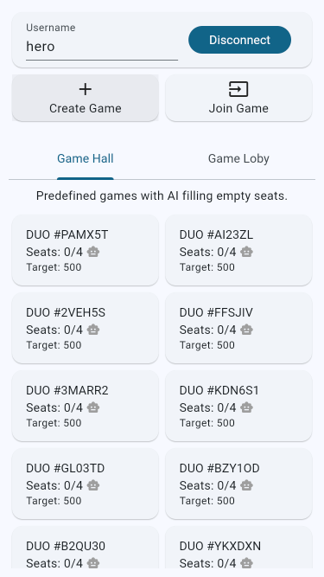
Task: Click robot icon on DUO #PAMX5T card
Action: [93, 252]
